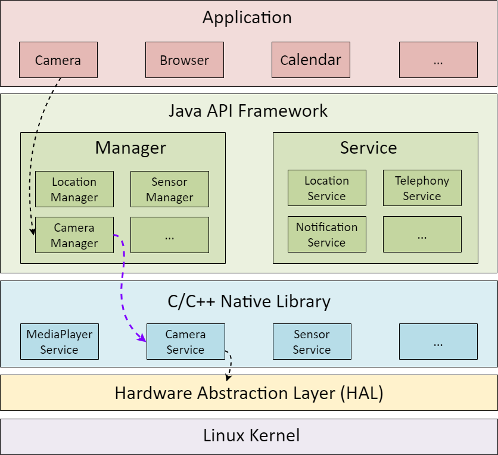The image size is (498, 455).
Task: Click the Camera Service native library box
Action: (x=186, y=342)
